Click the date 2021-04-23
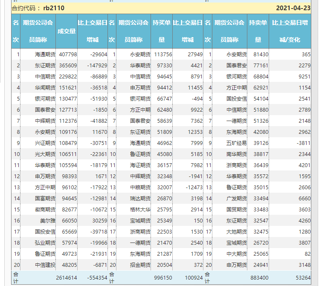The width and height of the screenshot is (319, 286). (x=293, y=8)
